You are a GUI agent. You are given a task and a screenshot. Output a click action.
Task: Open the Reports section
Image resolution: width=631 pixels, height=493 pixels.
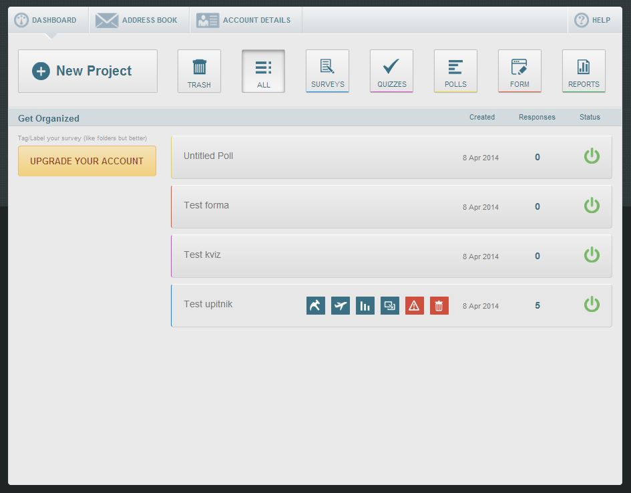coord(584,71)
